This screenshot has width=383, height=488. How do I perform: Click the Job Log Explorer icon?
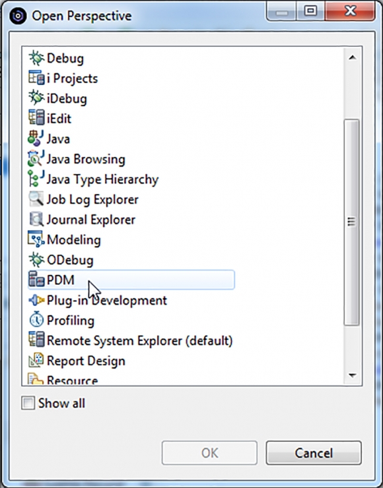coord(36,199)
